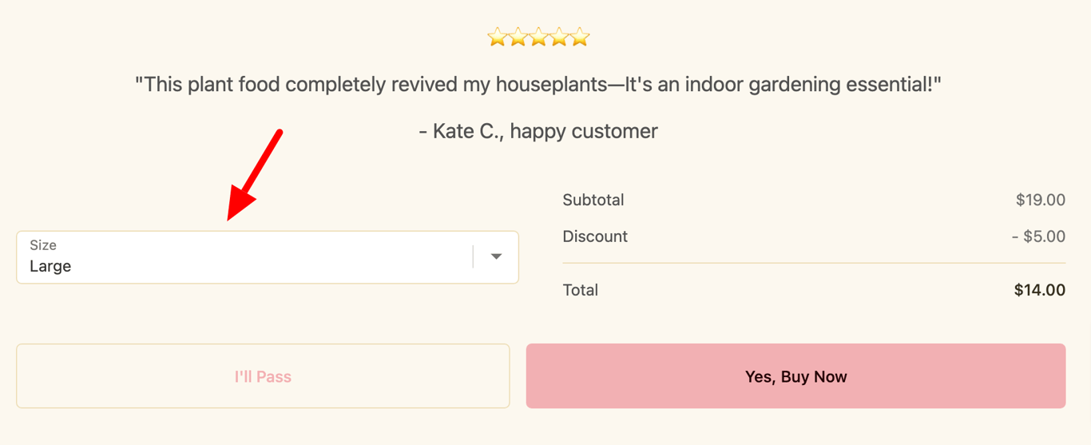Click the plant food testimonial quote

pyautogui.click(x=538, y=84)
